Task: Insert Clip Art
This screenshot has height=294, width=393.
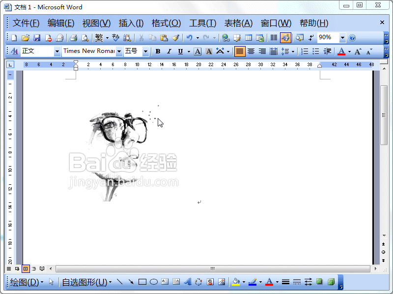Action: tap(210, 282)
